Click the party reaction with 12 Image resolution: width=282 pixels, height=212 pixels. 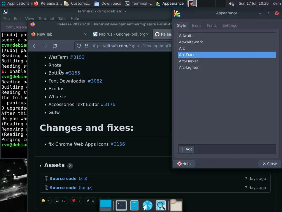coord(61,201)
